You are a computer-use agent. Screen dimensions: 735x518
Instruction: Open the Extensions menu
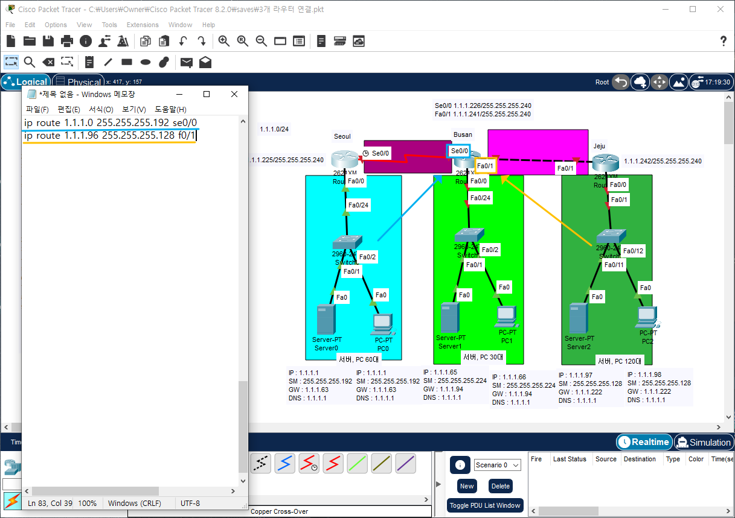143,25
